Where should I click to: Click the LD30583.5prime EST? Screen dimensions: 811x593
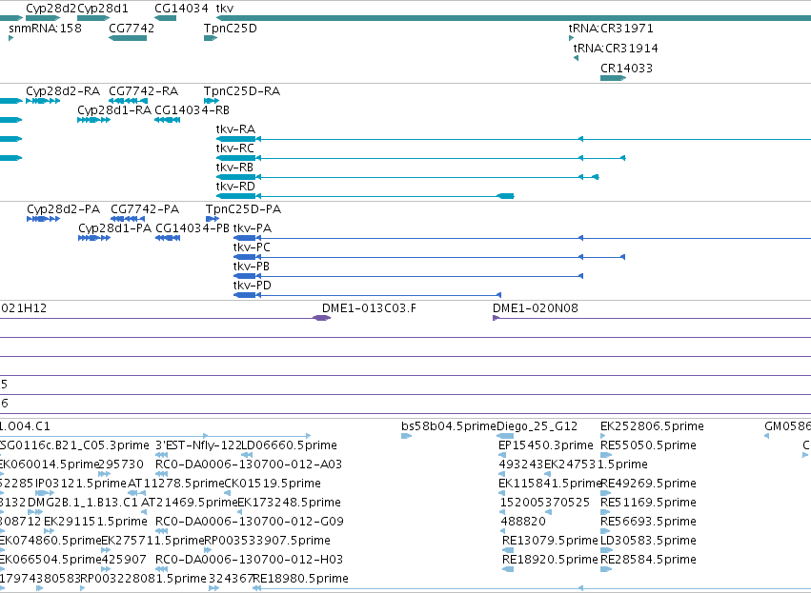click(606, 550)
